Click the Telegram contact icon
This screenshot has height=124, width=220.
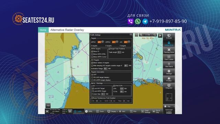pos(145,21)
